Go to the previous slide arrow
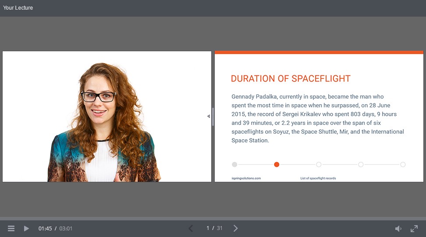This screenshot has width=426, height=237. (191, 228)
